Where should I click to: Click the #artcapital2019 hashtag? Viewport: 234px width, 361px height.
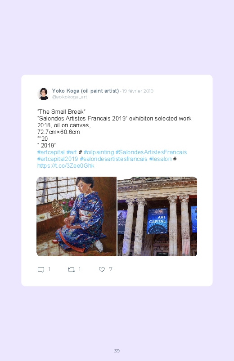pyautogui.click(x=58, y=159)
